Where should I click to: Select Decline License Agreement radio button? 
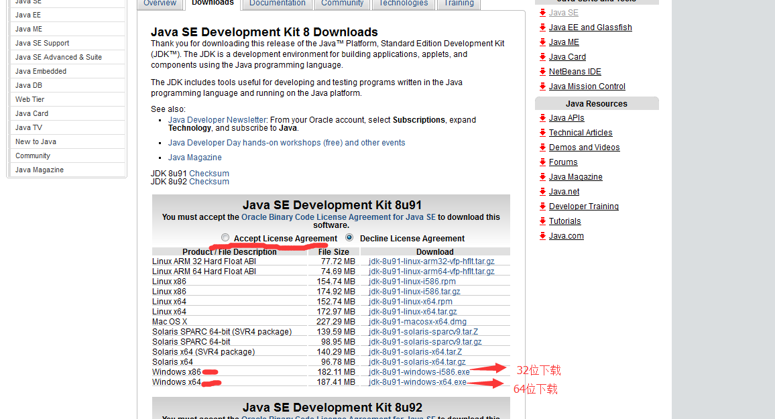[x=349, y=238]
